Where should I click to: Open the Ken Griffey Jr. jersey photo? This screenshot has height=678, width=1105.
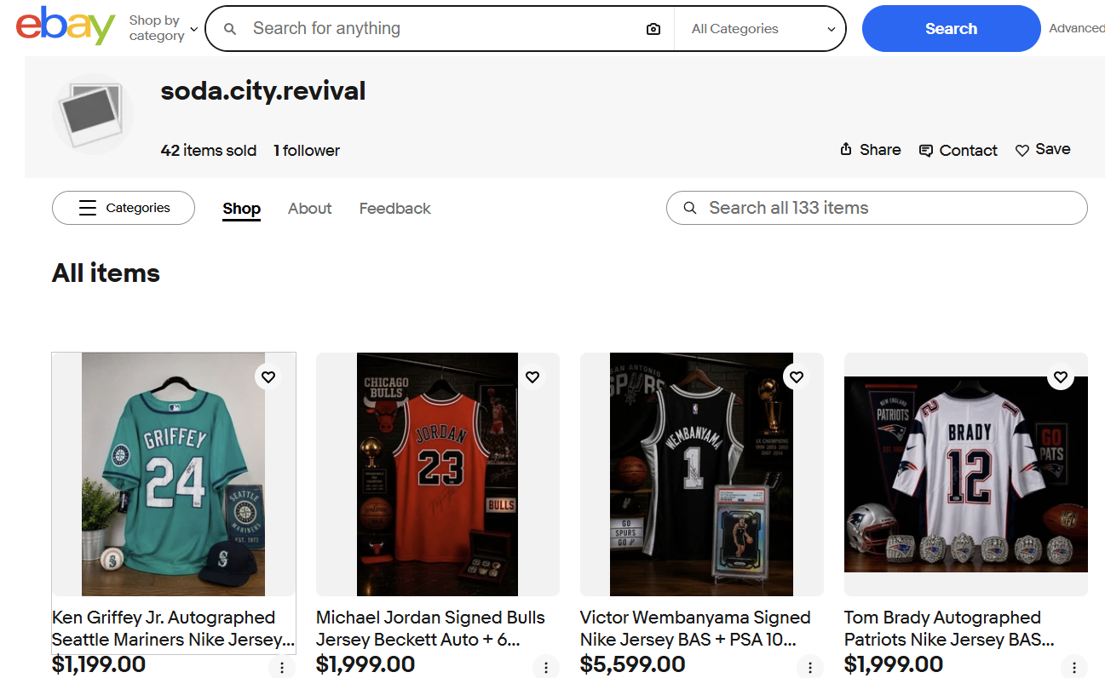(174, 474)
